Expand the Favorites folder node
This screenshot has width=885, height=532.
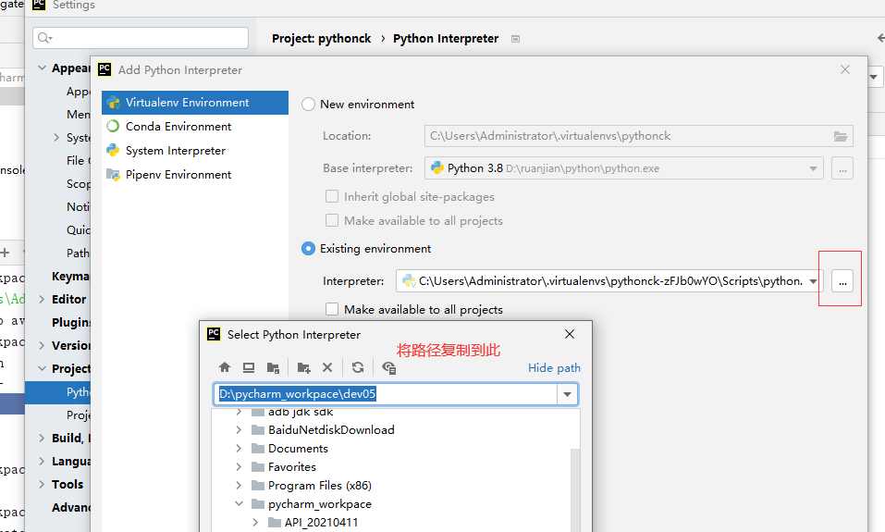pos(239,466)
